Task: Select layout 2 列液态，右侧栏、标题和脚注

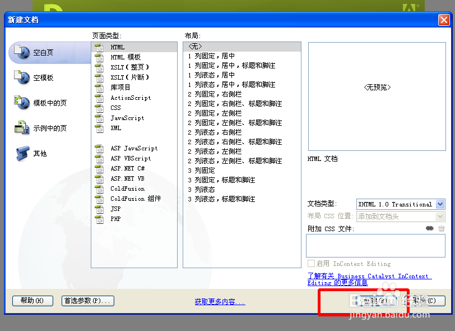Action: tap(242, 142)
